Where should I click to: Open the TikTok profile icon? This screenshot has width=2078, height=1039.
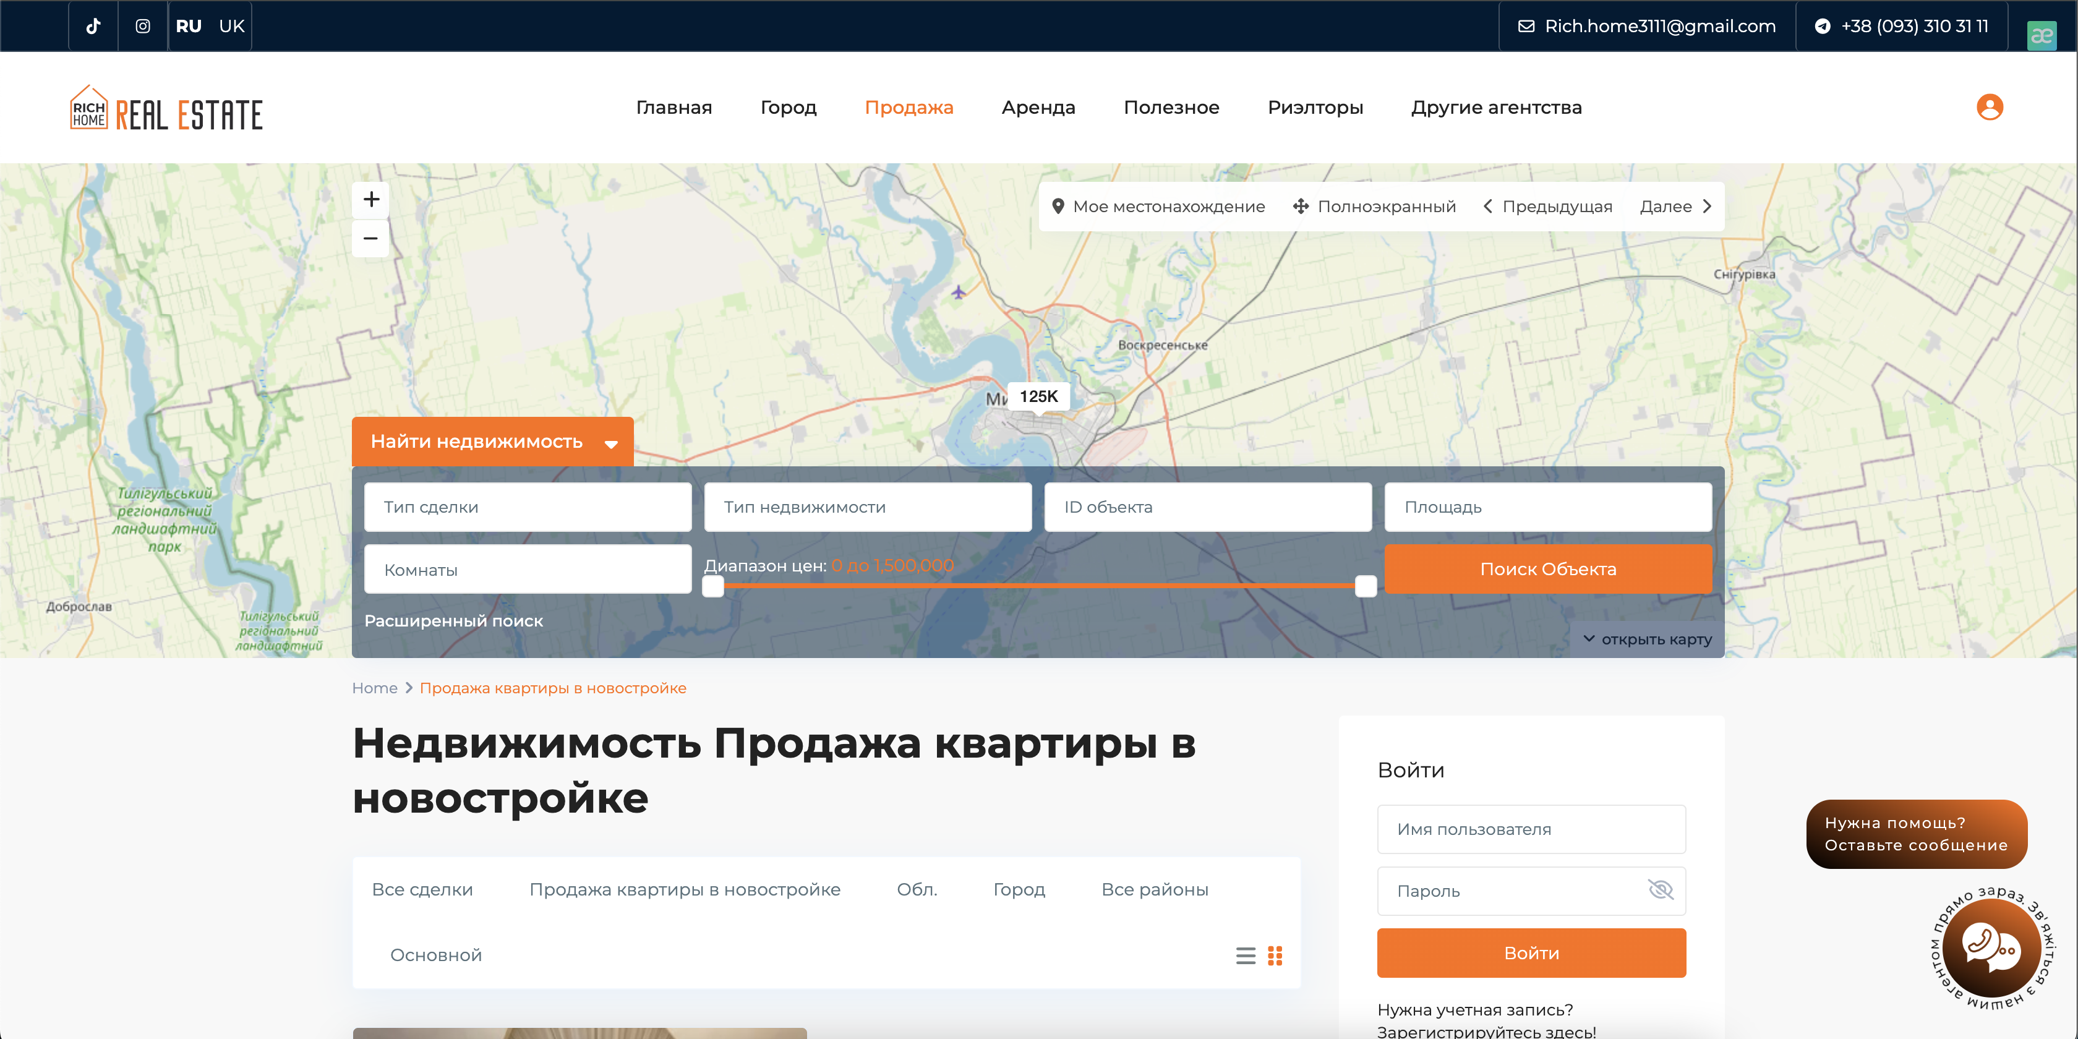93,26
